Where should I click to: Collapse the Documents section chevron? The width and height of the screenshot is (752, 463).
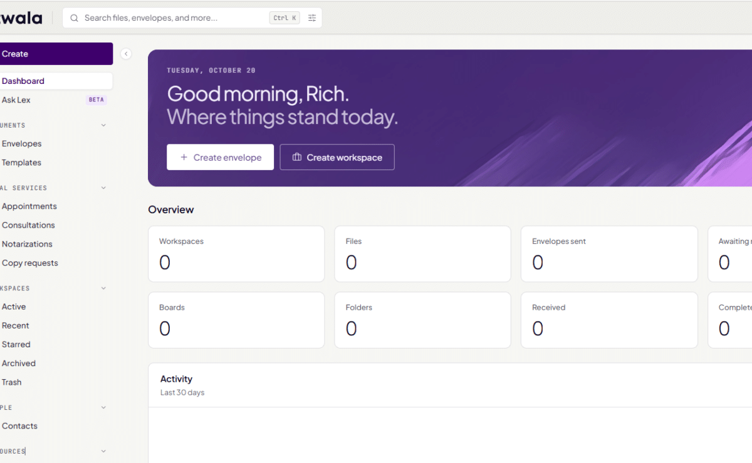click(103, 125)
